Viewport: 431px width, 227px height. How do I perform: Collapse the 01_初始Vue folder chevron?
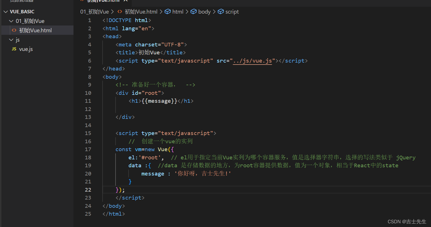click(x=11, y=21)
